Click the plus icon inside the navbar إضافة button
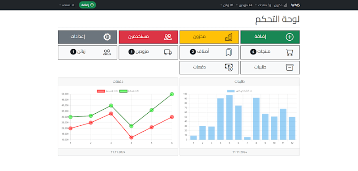 tap(92, 5)
